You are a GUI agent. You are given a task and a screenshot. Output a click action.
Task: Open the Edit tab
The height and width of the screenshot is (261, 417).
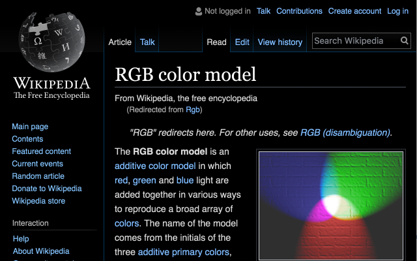242,42
